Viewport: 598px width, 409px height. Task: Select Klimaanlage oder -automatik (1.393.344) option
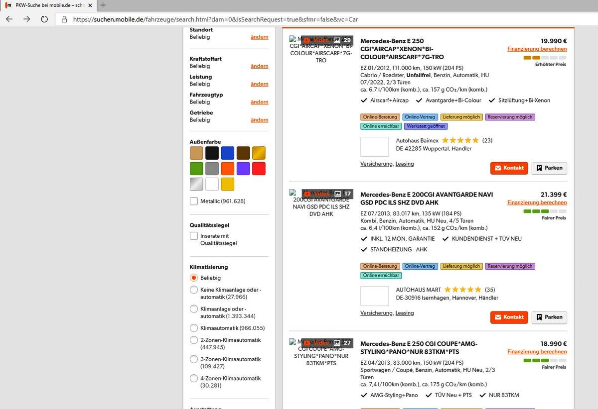pyautogui.click(x=194, y=309)
